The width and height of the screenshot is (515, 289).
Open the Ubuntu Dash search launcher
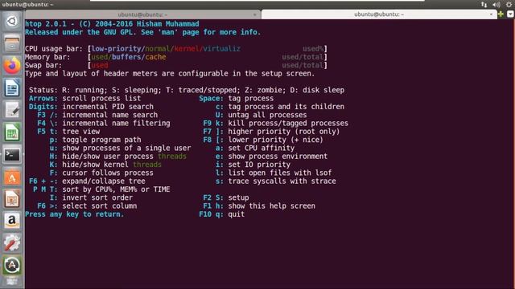pyautogui.click(x=12, y=22)
